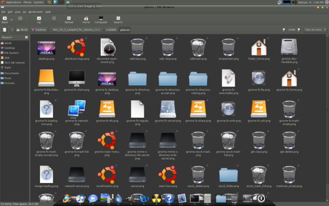Select gnome-main-menu.png Ubuntu logo icon
The height and width of the screenshot is (206, 329).
tap(107, 140)
